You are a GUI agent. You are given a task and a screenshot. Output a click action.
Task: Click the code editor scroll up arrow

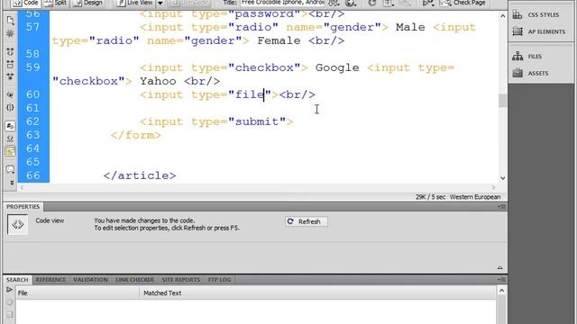coord(503,16)
